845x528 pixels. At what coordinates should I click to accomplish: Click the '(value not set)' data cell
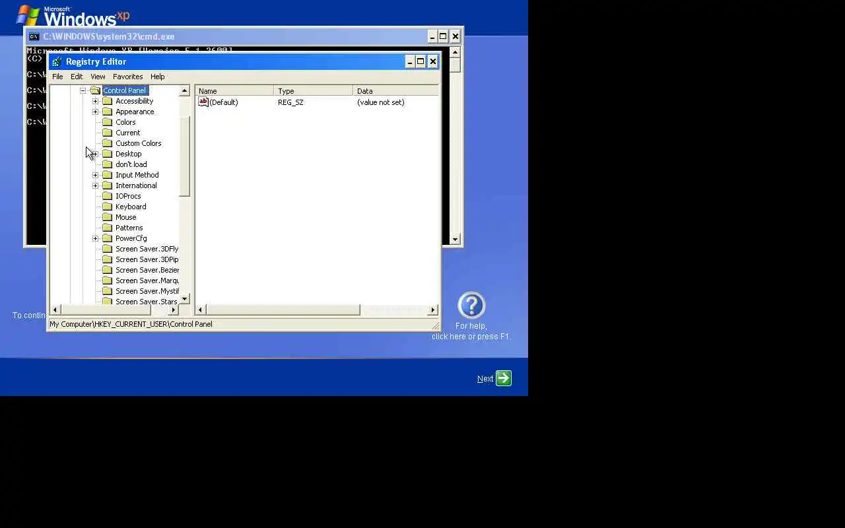[381, 102]
